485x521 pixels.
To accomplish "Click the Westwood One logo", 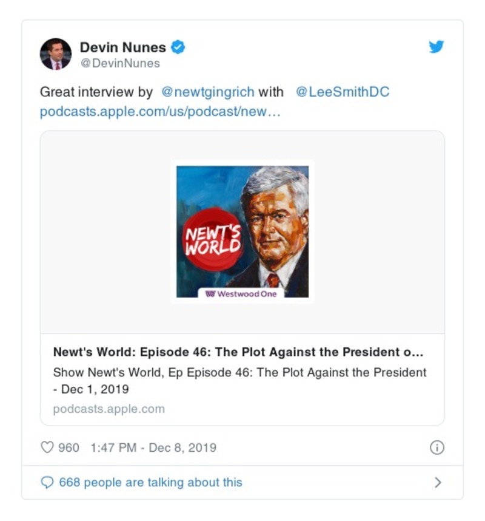I will 241,294.
